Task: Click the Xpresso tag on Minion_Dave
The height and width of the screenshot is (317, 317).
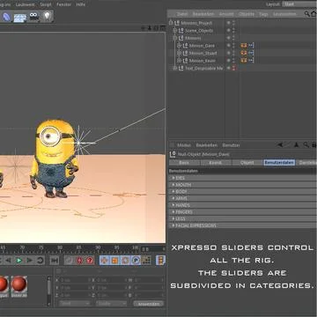Action: (x=244, y=46)
